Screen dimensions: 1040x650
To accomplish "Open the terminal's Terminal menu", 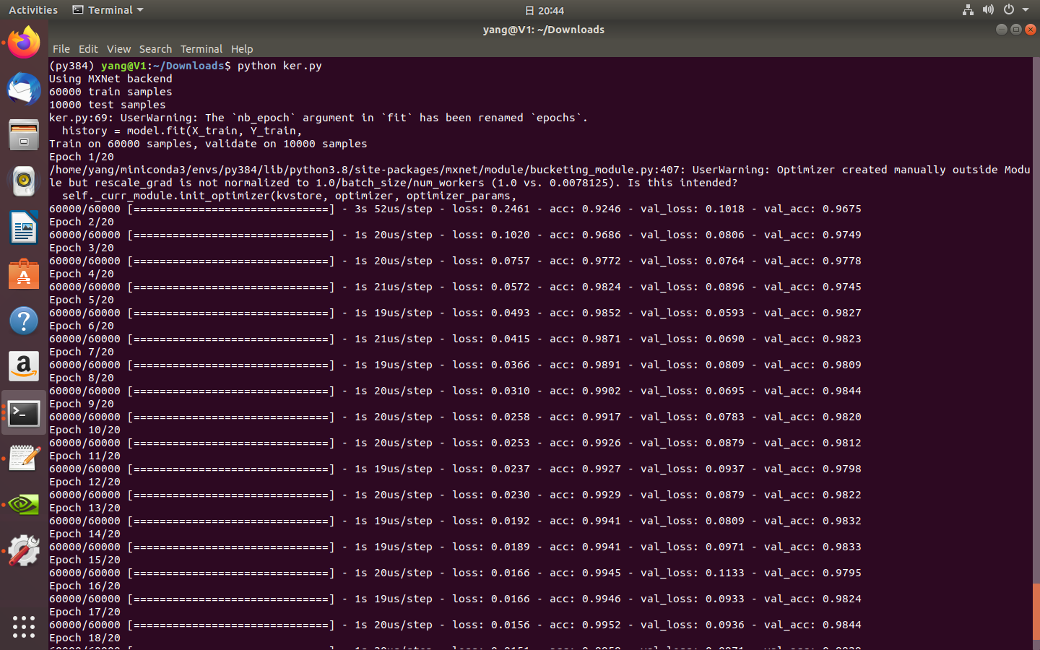I will coord(201,49).
